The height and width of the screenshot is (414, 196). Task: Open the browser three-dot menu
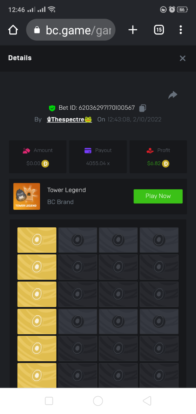[181, 30]
